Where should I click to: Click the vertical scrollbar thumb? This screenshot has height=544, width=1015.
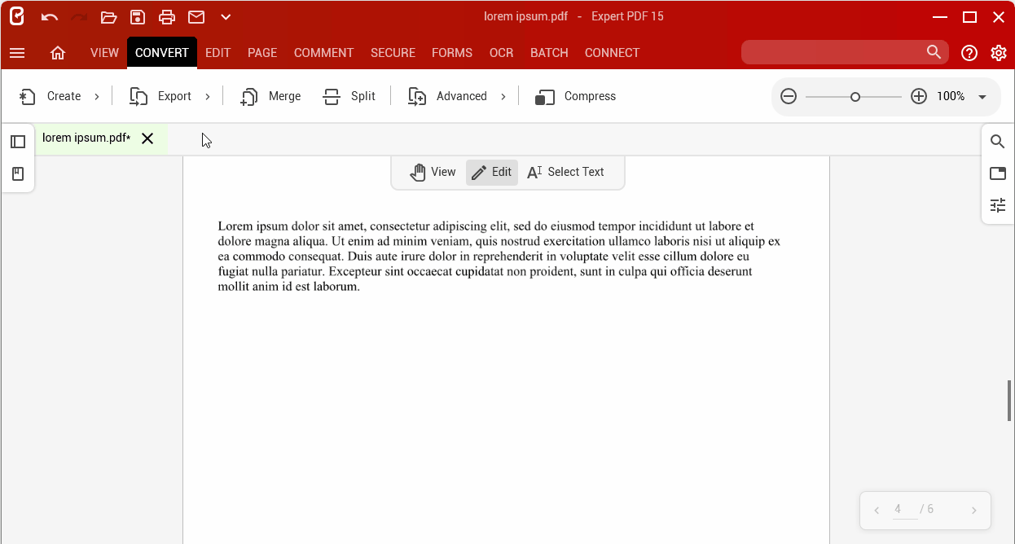pyautogui.click(x=1010, y=400)
